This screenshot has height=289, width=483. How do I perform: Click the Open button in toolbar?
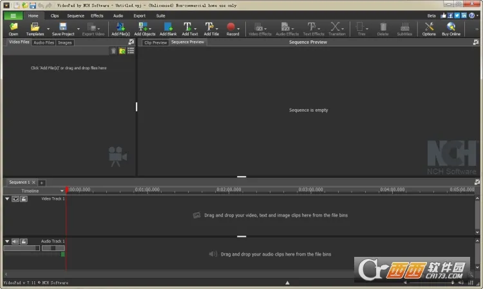coord(13,29)
